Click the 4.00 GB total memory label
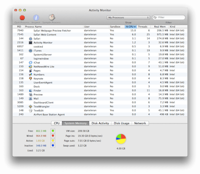200x174 pixels. [x=121, y=149]
